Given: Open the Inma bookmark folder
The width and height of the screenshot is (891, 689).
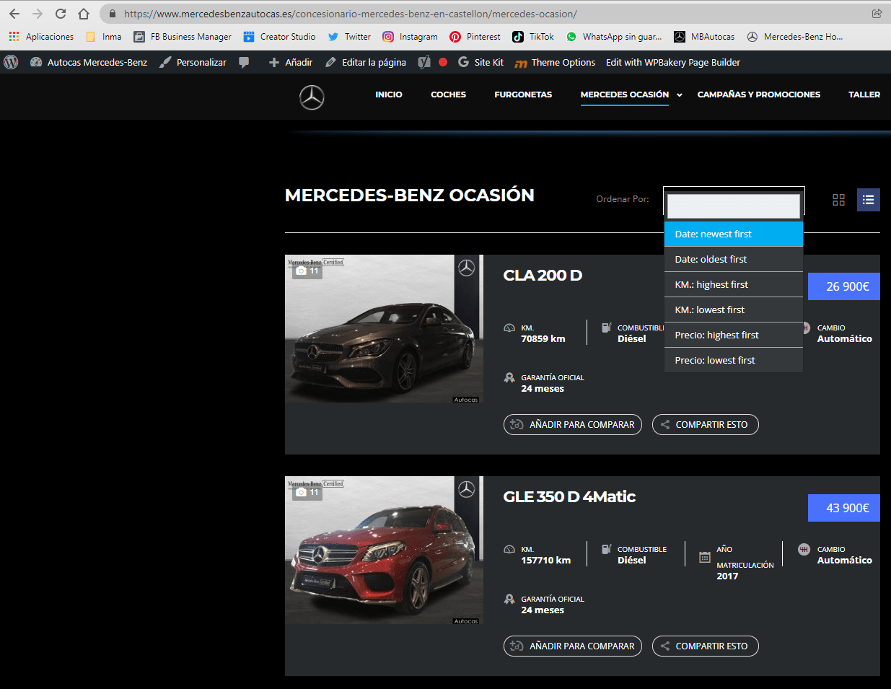Looking at the screenshot, I should click(103, 37).
